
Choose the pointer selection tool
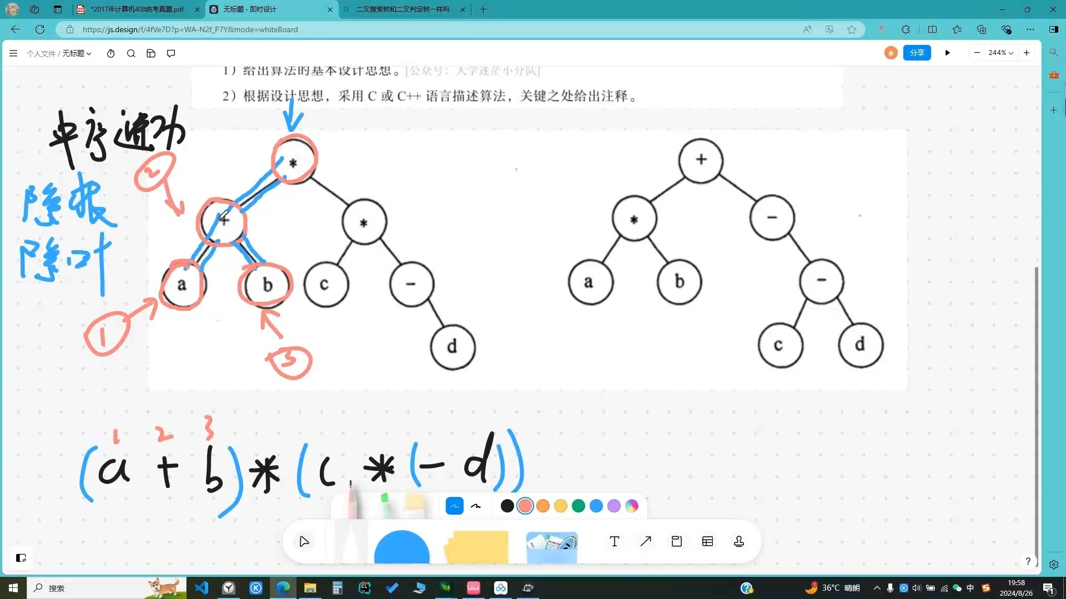tap(304, 542)
